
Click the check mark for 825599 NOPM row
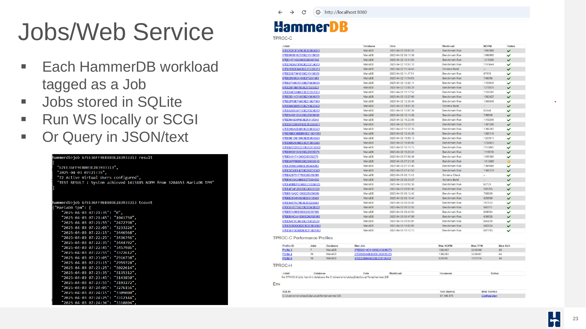point(509,198)
